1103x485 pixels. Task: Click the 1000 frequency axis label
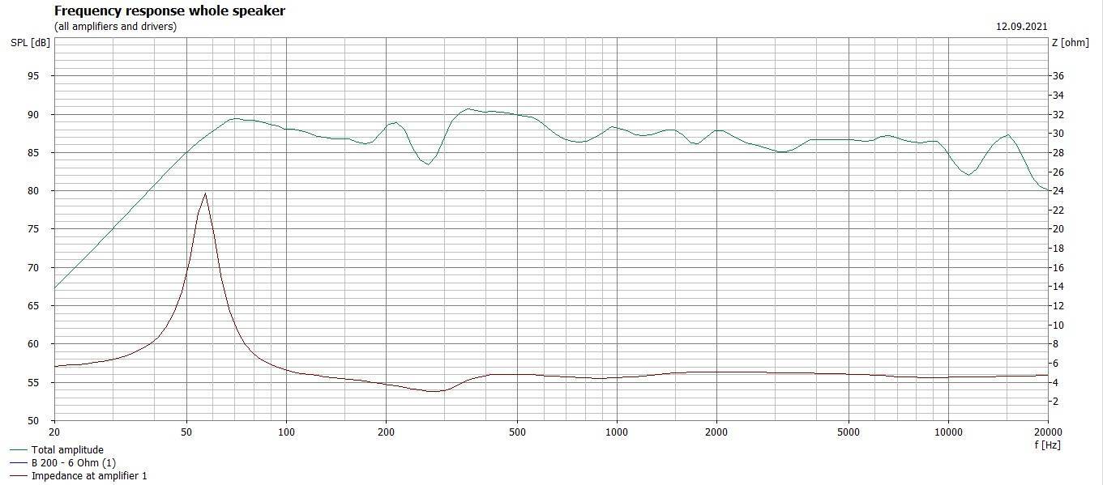point(617,433)
